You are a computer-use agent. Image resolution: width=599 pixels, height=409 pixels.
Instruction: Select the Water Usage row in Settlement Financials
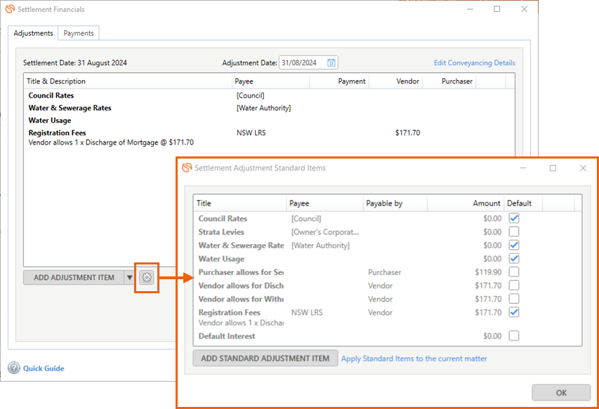point(269,120)
